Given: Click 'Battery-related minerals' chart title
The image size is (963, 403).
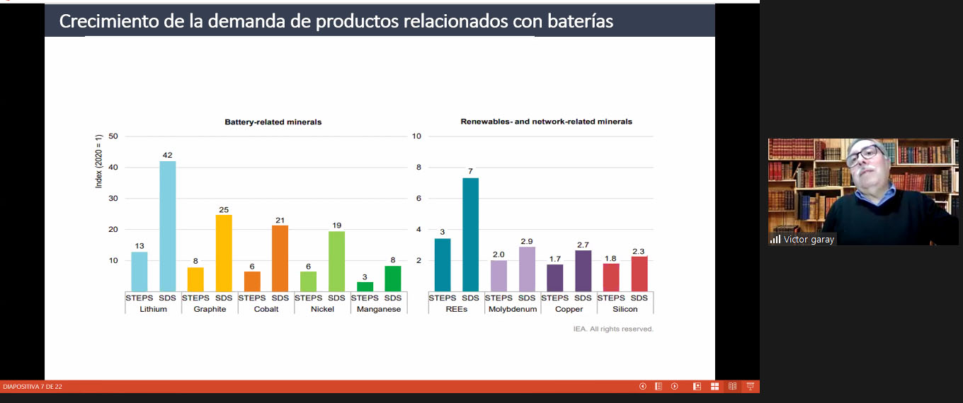Looking at the screenshot, I should (x=273, y=122).
